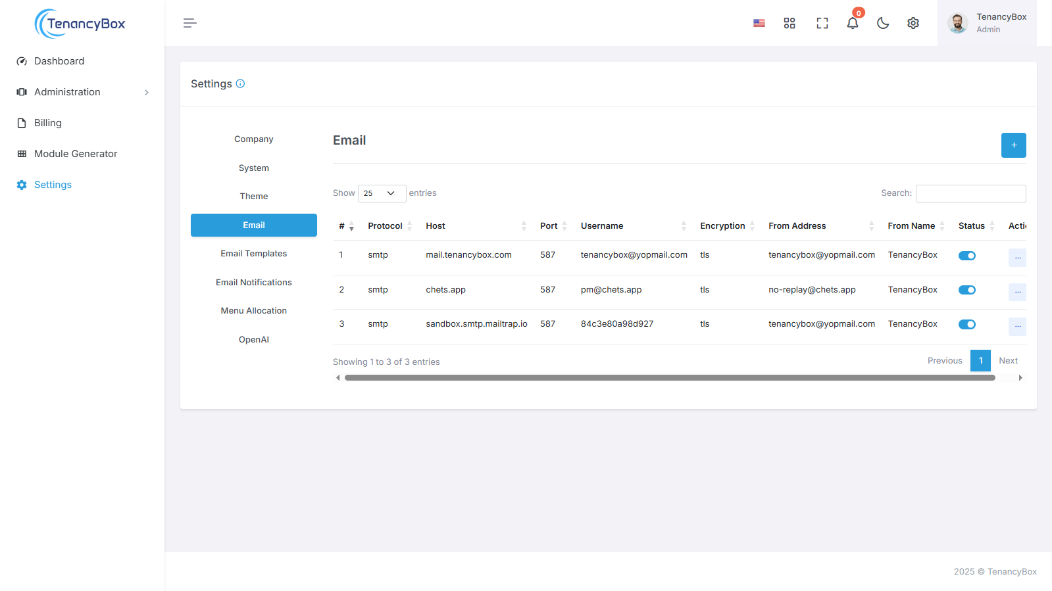This screenshot has height=591, width=1052.
Task: Switch to dark mode moon icon
Action: [x=883, y=23]
